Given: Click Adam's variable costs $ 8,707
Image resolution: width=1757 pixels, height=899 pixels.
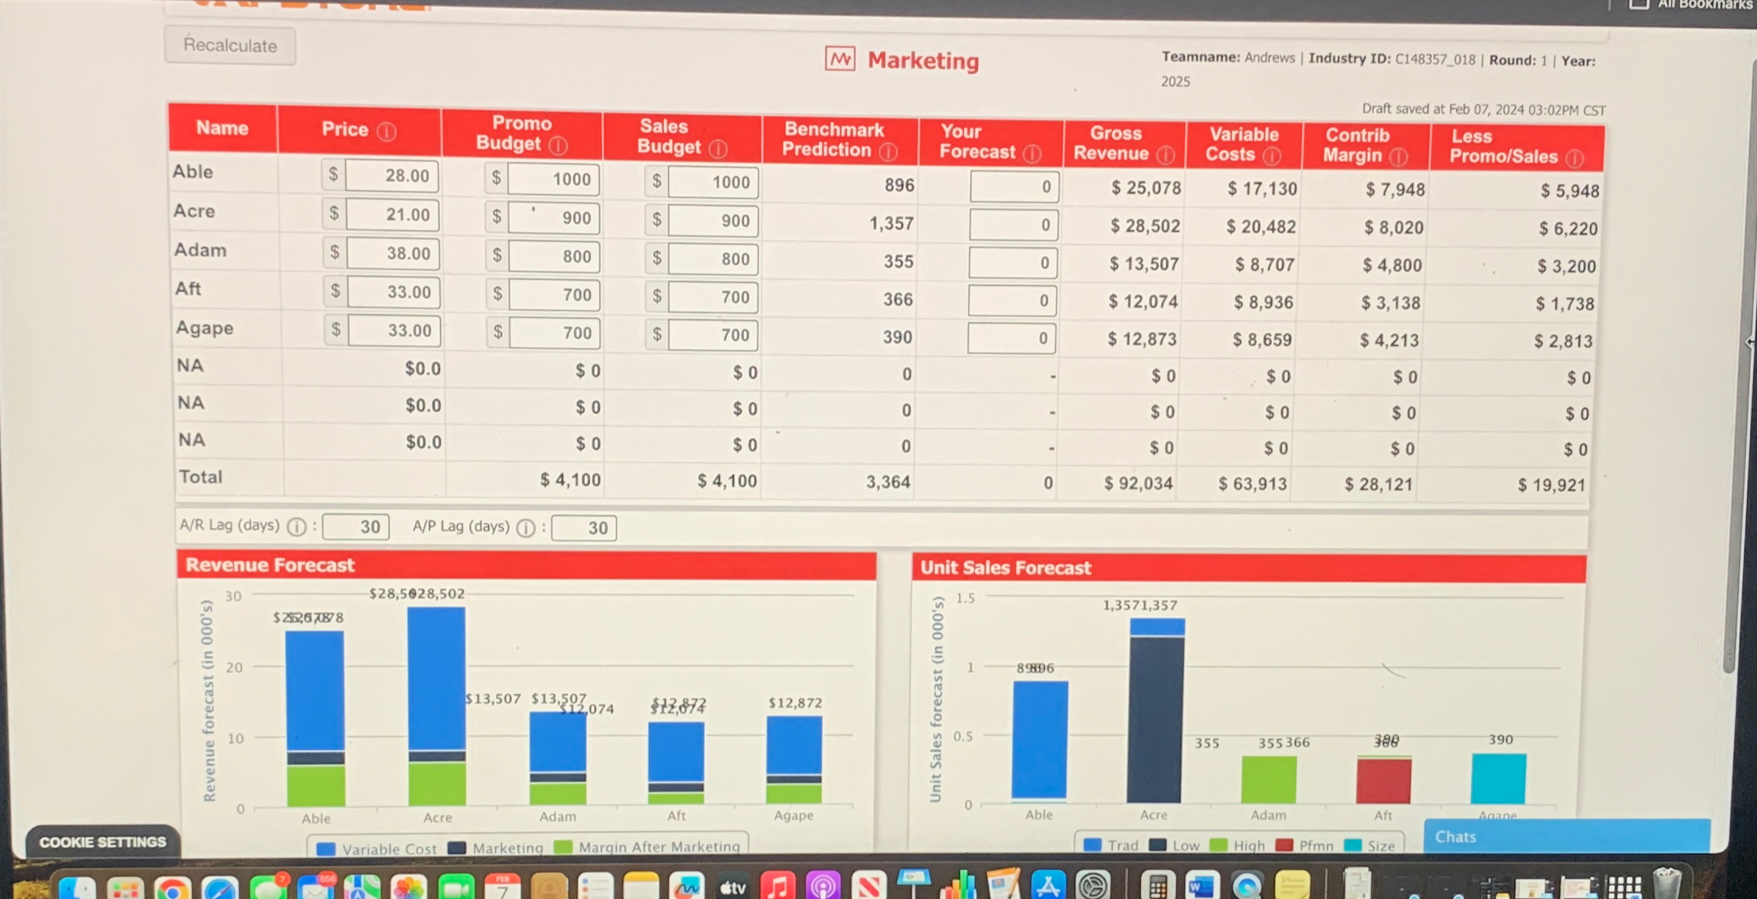Looking at the screenshot, I should (x=1264, y=265).
